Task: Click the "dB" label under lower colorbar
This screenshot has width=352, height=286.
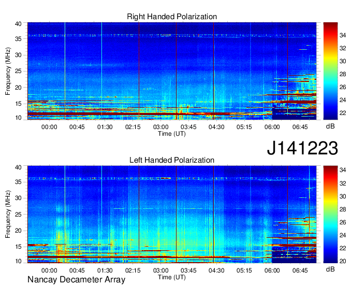Action: pyautogui.click(x=330, y=269)
